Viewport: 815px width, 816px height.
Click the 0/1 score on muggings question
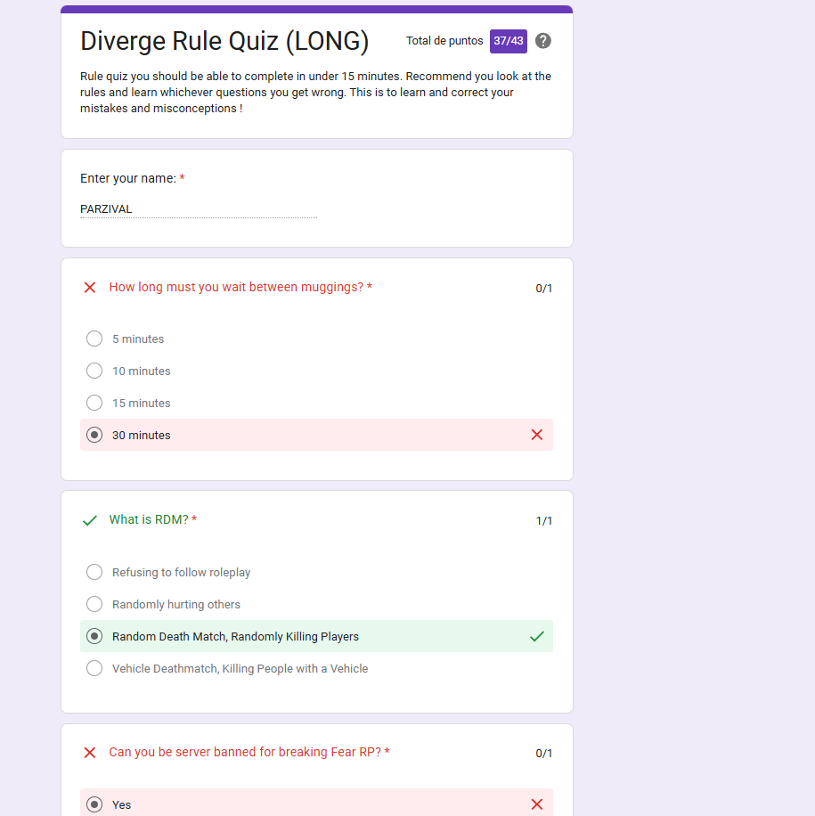point(543,289)
